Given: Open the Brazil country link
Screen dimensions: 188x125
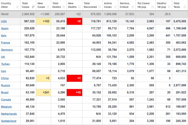Looking at the screenshot, I should [x=5, y=92].
